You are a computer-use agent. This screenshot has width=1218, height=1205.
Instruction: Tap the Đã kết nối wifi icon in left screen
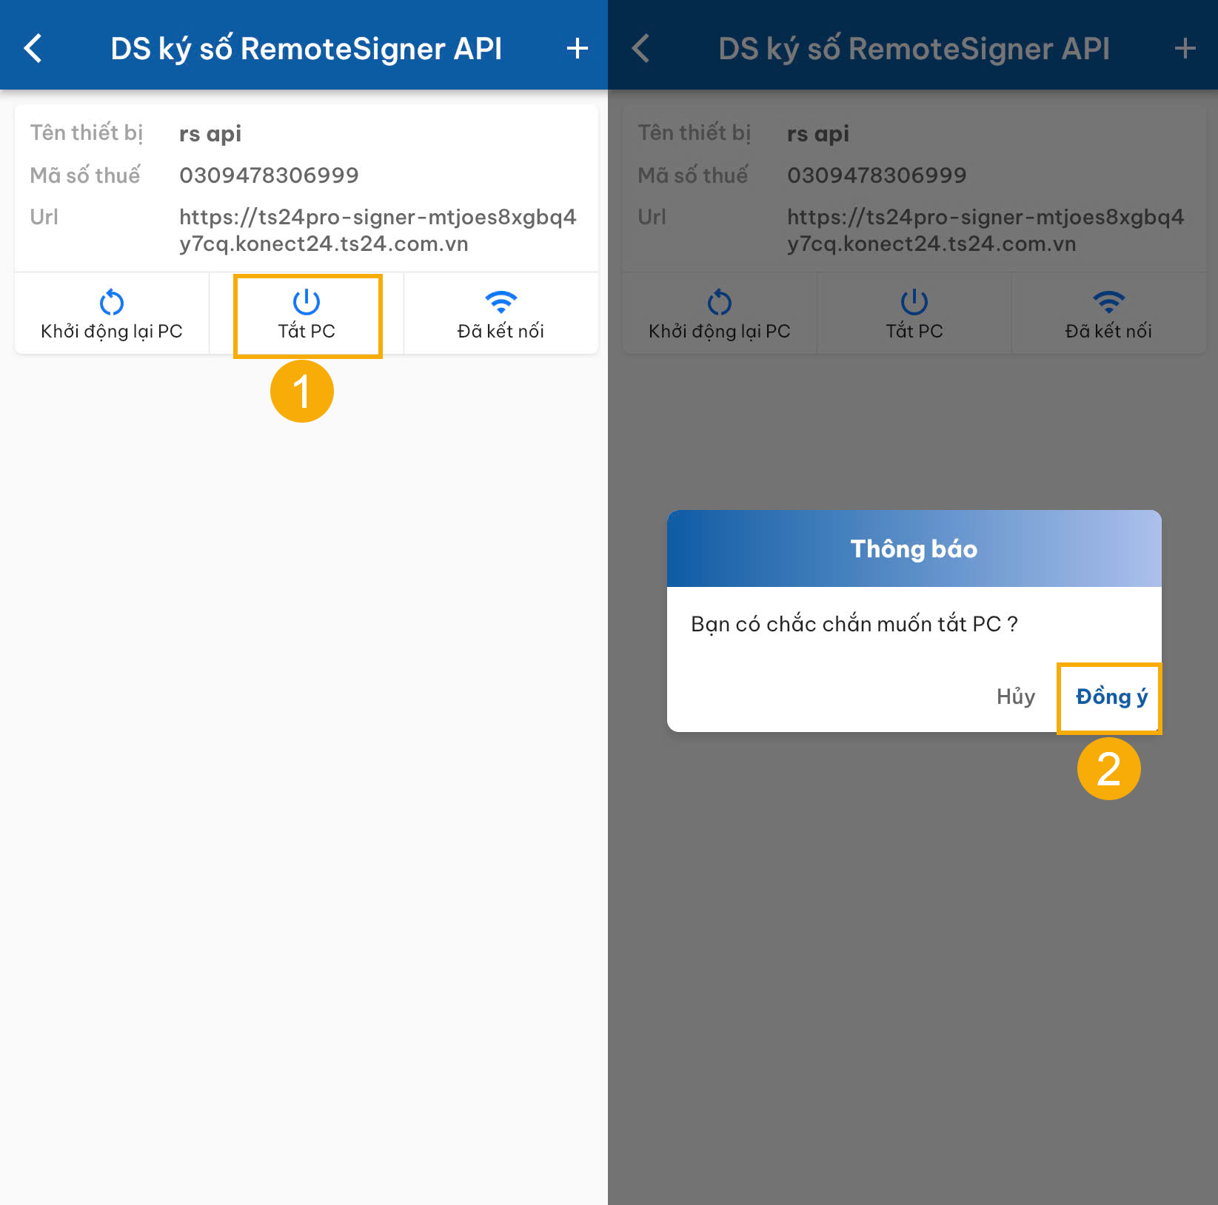(x=501, y=302)
